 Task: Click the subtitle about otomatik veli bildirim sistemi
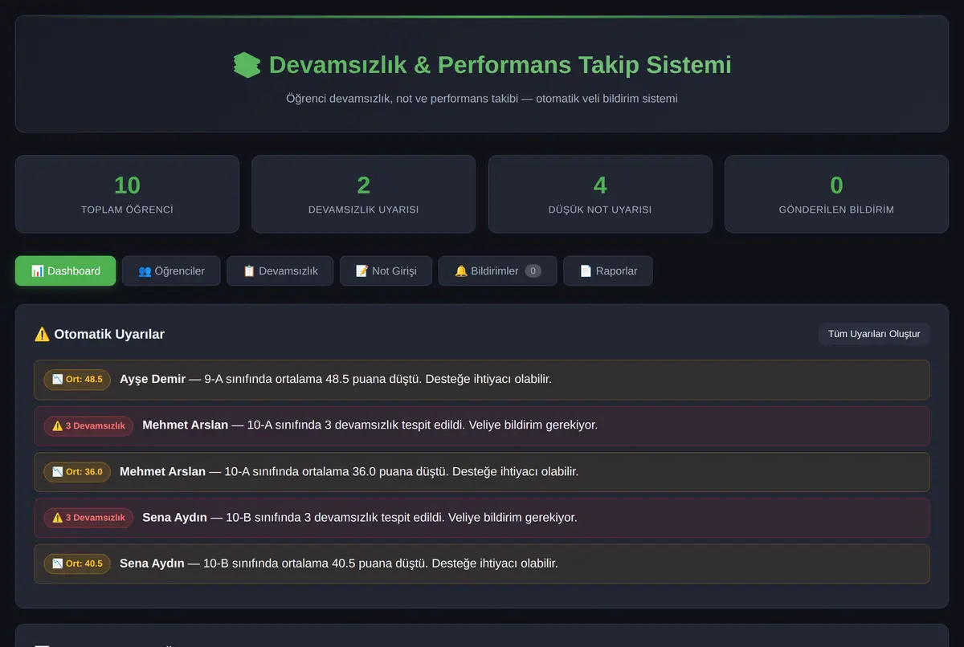pyautogui.click(x=482, y=99)
